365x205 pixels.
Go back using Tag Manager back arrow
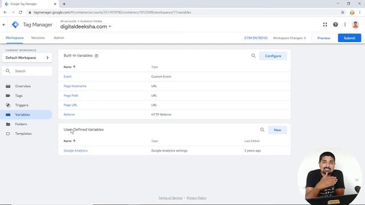tap(4, 24)
